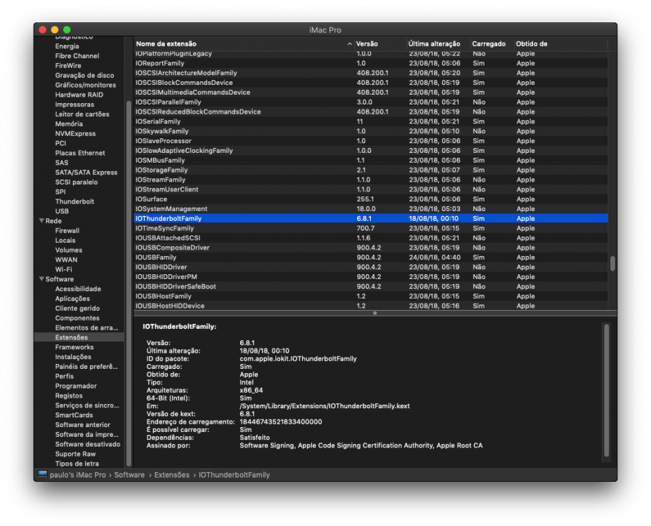Select IOUSBFamily extension row
Screen dimensions: 651x526
click(371, 257)
